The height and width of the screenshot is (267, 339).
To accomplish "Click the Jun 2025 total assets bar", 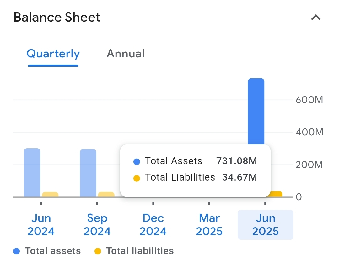I will tap(256, 111).
